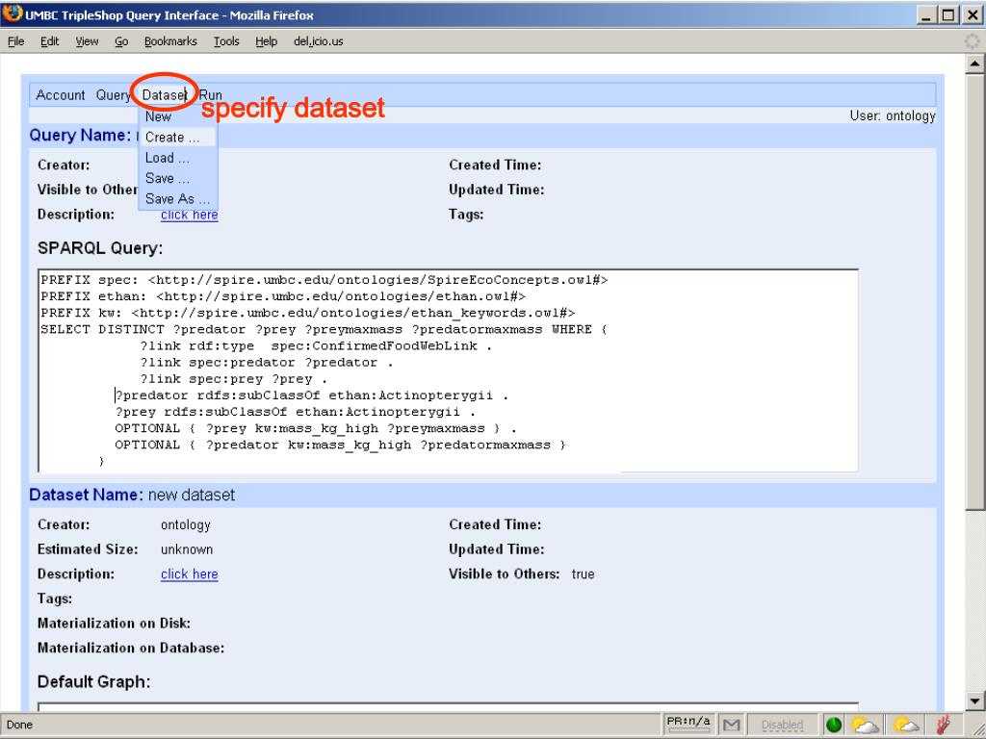Click the 'Default Graph:' heading

pyautogui.click(x=93, y=682)
